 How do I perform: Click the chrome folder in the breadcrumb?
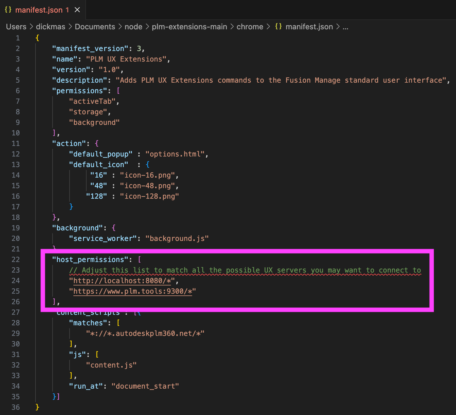[250, 27]
